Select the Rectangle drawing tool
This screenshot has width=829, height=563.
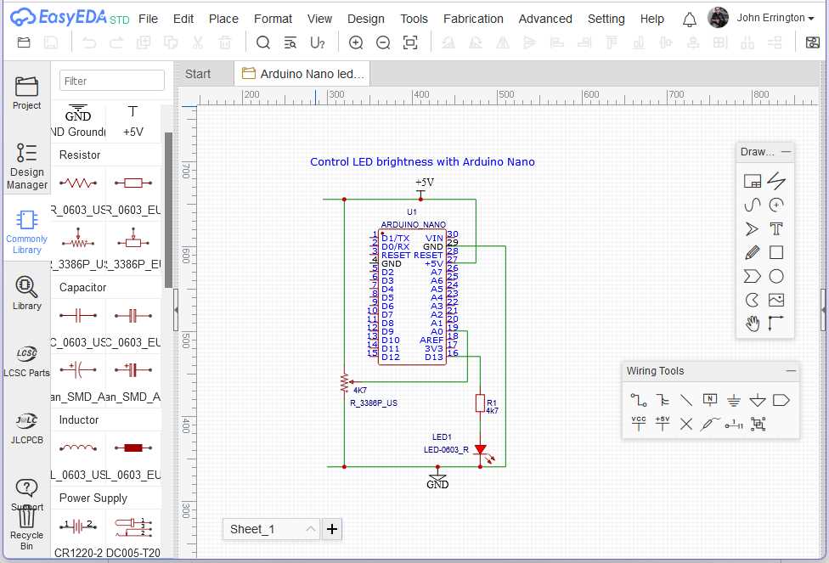[x=776, y=252]
